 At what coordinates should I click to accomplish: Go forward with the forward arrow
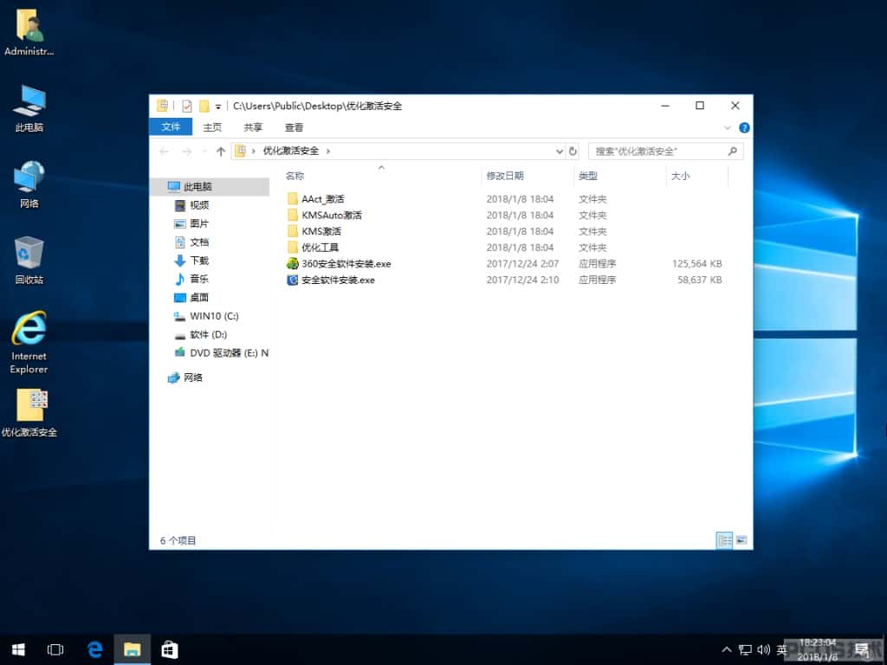point(187,151)
